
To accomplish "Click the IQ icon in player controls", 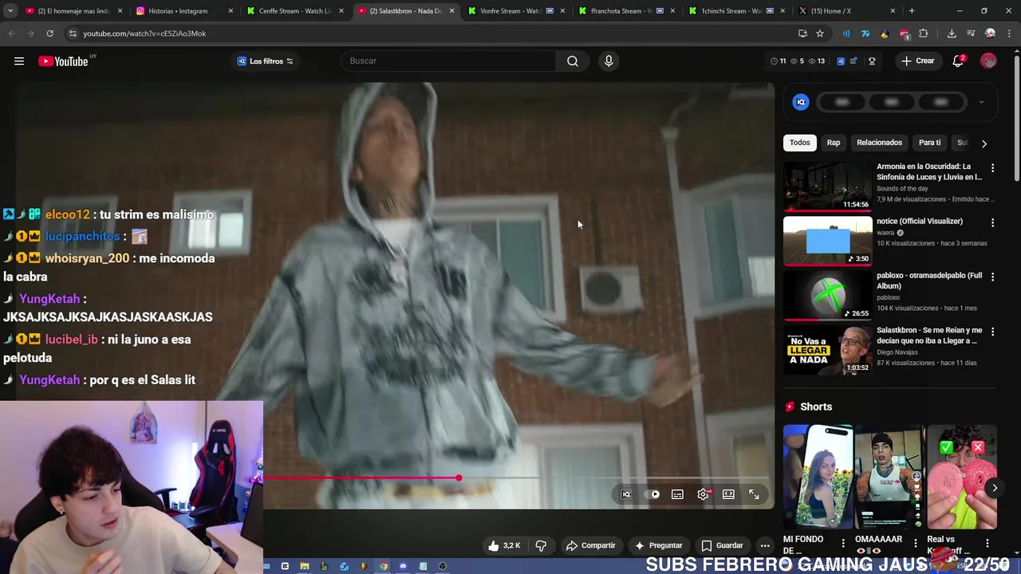I will click(626, 494).
